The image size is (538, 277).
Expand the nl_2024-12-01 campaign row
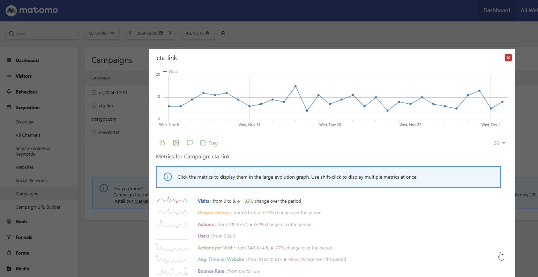(94, 93)
